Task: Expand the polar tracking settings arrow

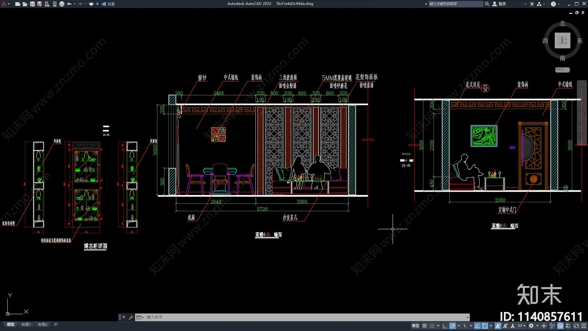Action: pyautogui.click(x=459, y=326)
